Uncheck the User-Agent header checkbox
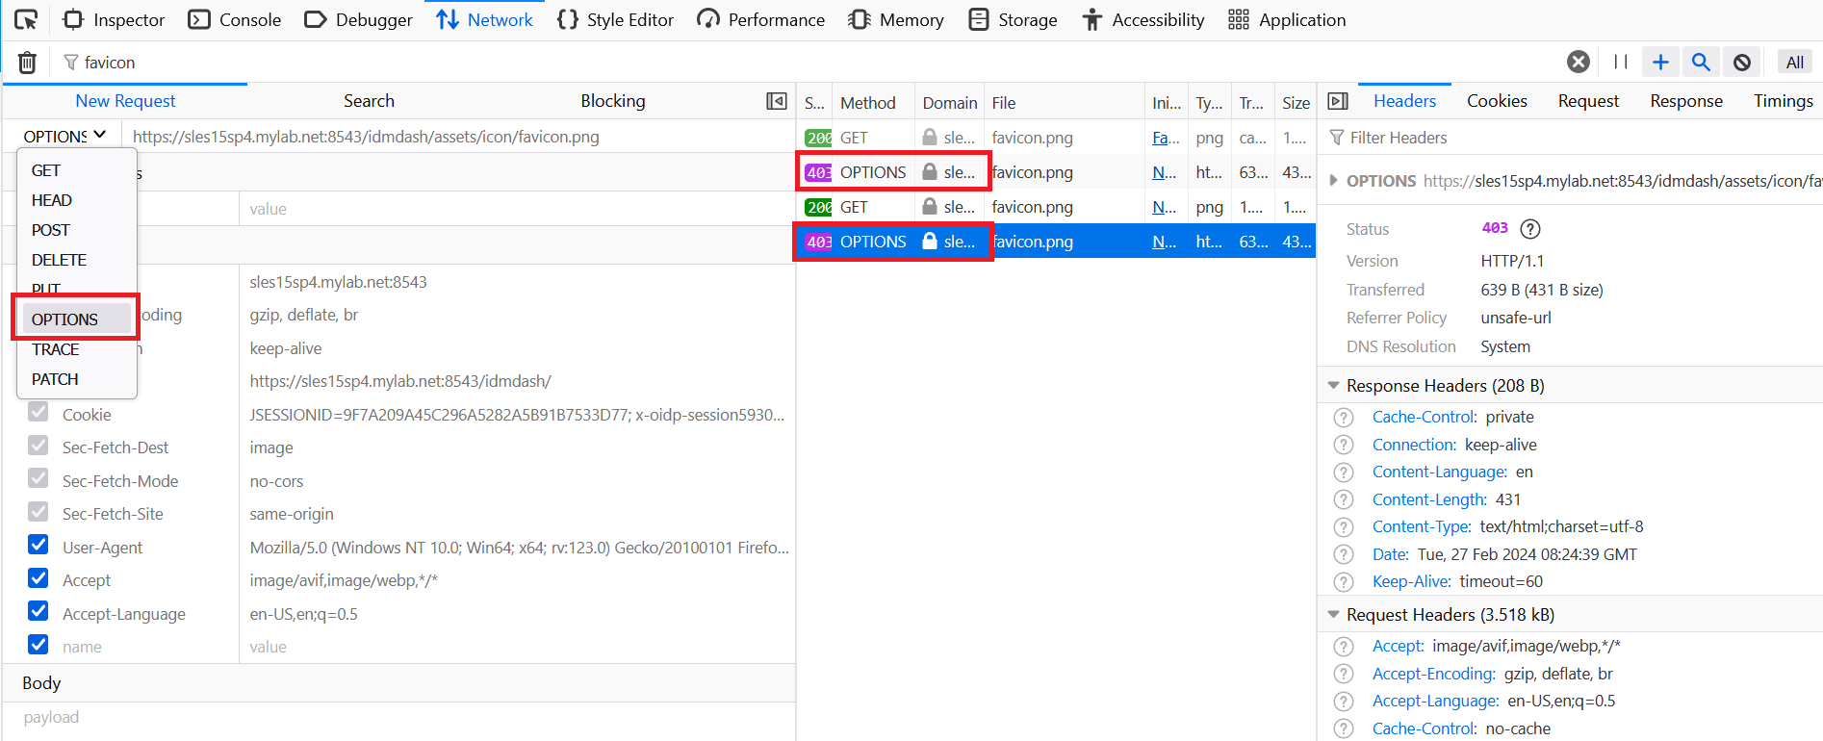The height and width of the screenshot is (741, 1823). [x=39, y=546]
